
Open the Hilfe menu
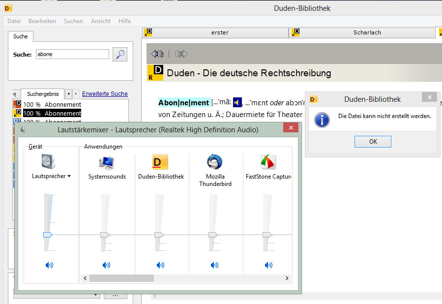[x=124, y=21]
